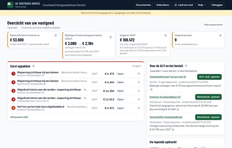Show info for Uitgaven 2027 card
The image size is (232, 148).
click(x=165, y=35)
